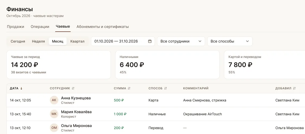Image resolution: width=305 pixels, height=134 pixels.
Task: Click the employee name Ольга Миронова in Сотрудник column
Action: pos(77,126)
